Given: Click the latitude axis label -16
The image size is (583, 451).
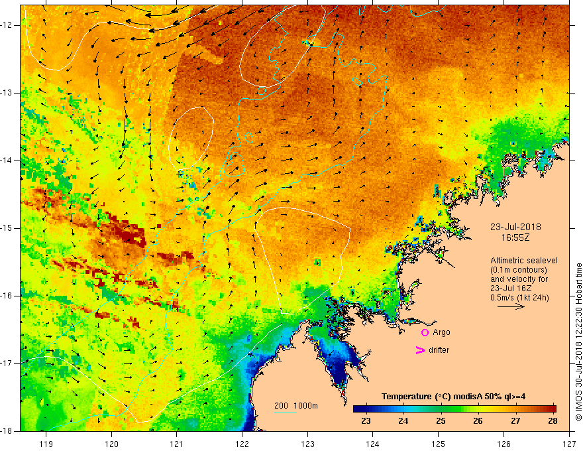Looking at the screenshot, I should pos(7,296).
